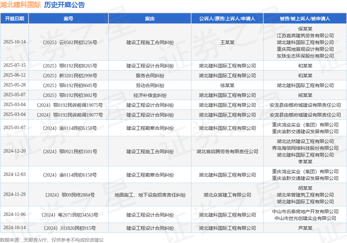Click cause cell 劳动合同纠纷
The width and height of the screenshot is (347, 243).
click(150, 85)
